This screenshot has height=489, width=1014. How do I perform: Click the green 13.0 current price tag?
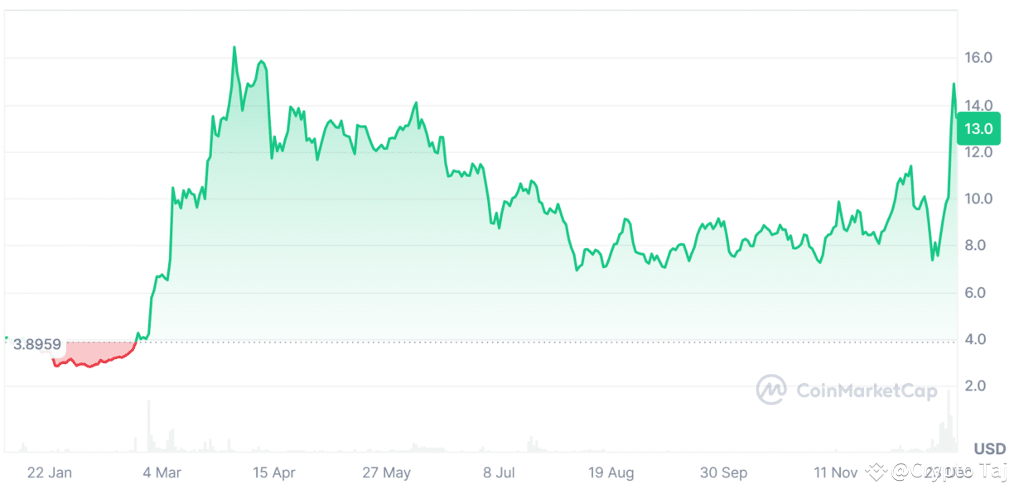coord(978,129)
